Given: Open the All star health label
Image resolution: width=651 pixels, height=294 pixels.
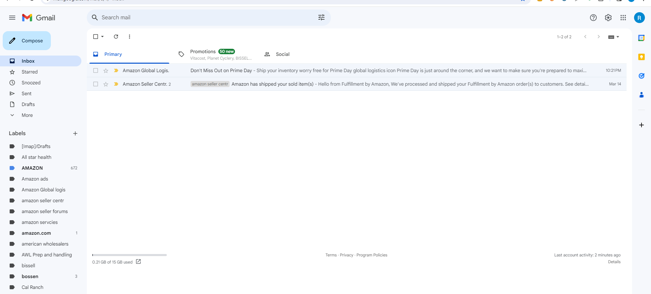Looking at the screenshot, I should coord(41,157).
